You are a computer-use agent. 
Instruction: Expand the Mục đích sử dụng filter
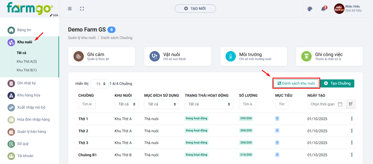[161, 104]
